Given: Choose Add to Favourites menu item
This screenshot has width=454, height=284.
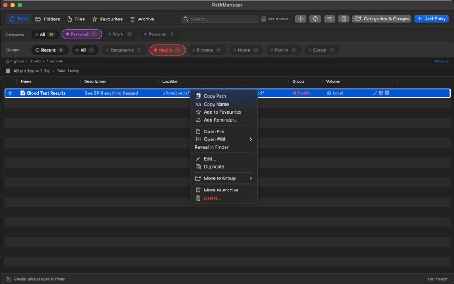Looking at the screenshot, I should click(x=224, y=112).
